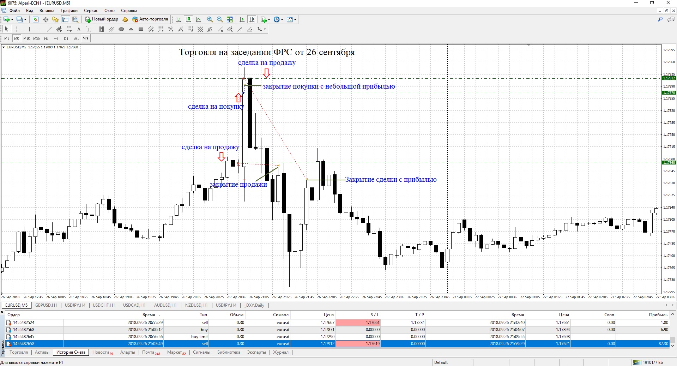Image resolution: width=677 pixels, height=366 pixels.
Task: Switch to D1 timeframe
Action: click(x=66, y=38)
